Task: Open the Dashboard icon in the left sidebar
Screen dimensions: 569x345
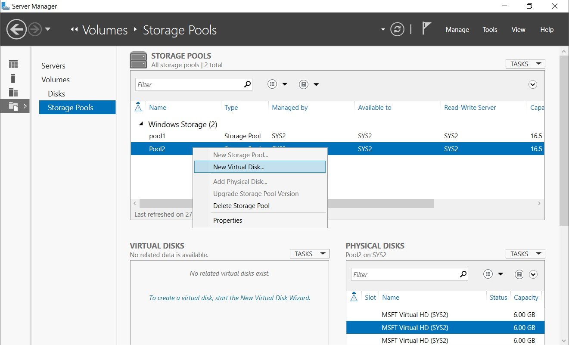Action: [13, 64]
